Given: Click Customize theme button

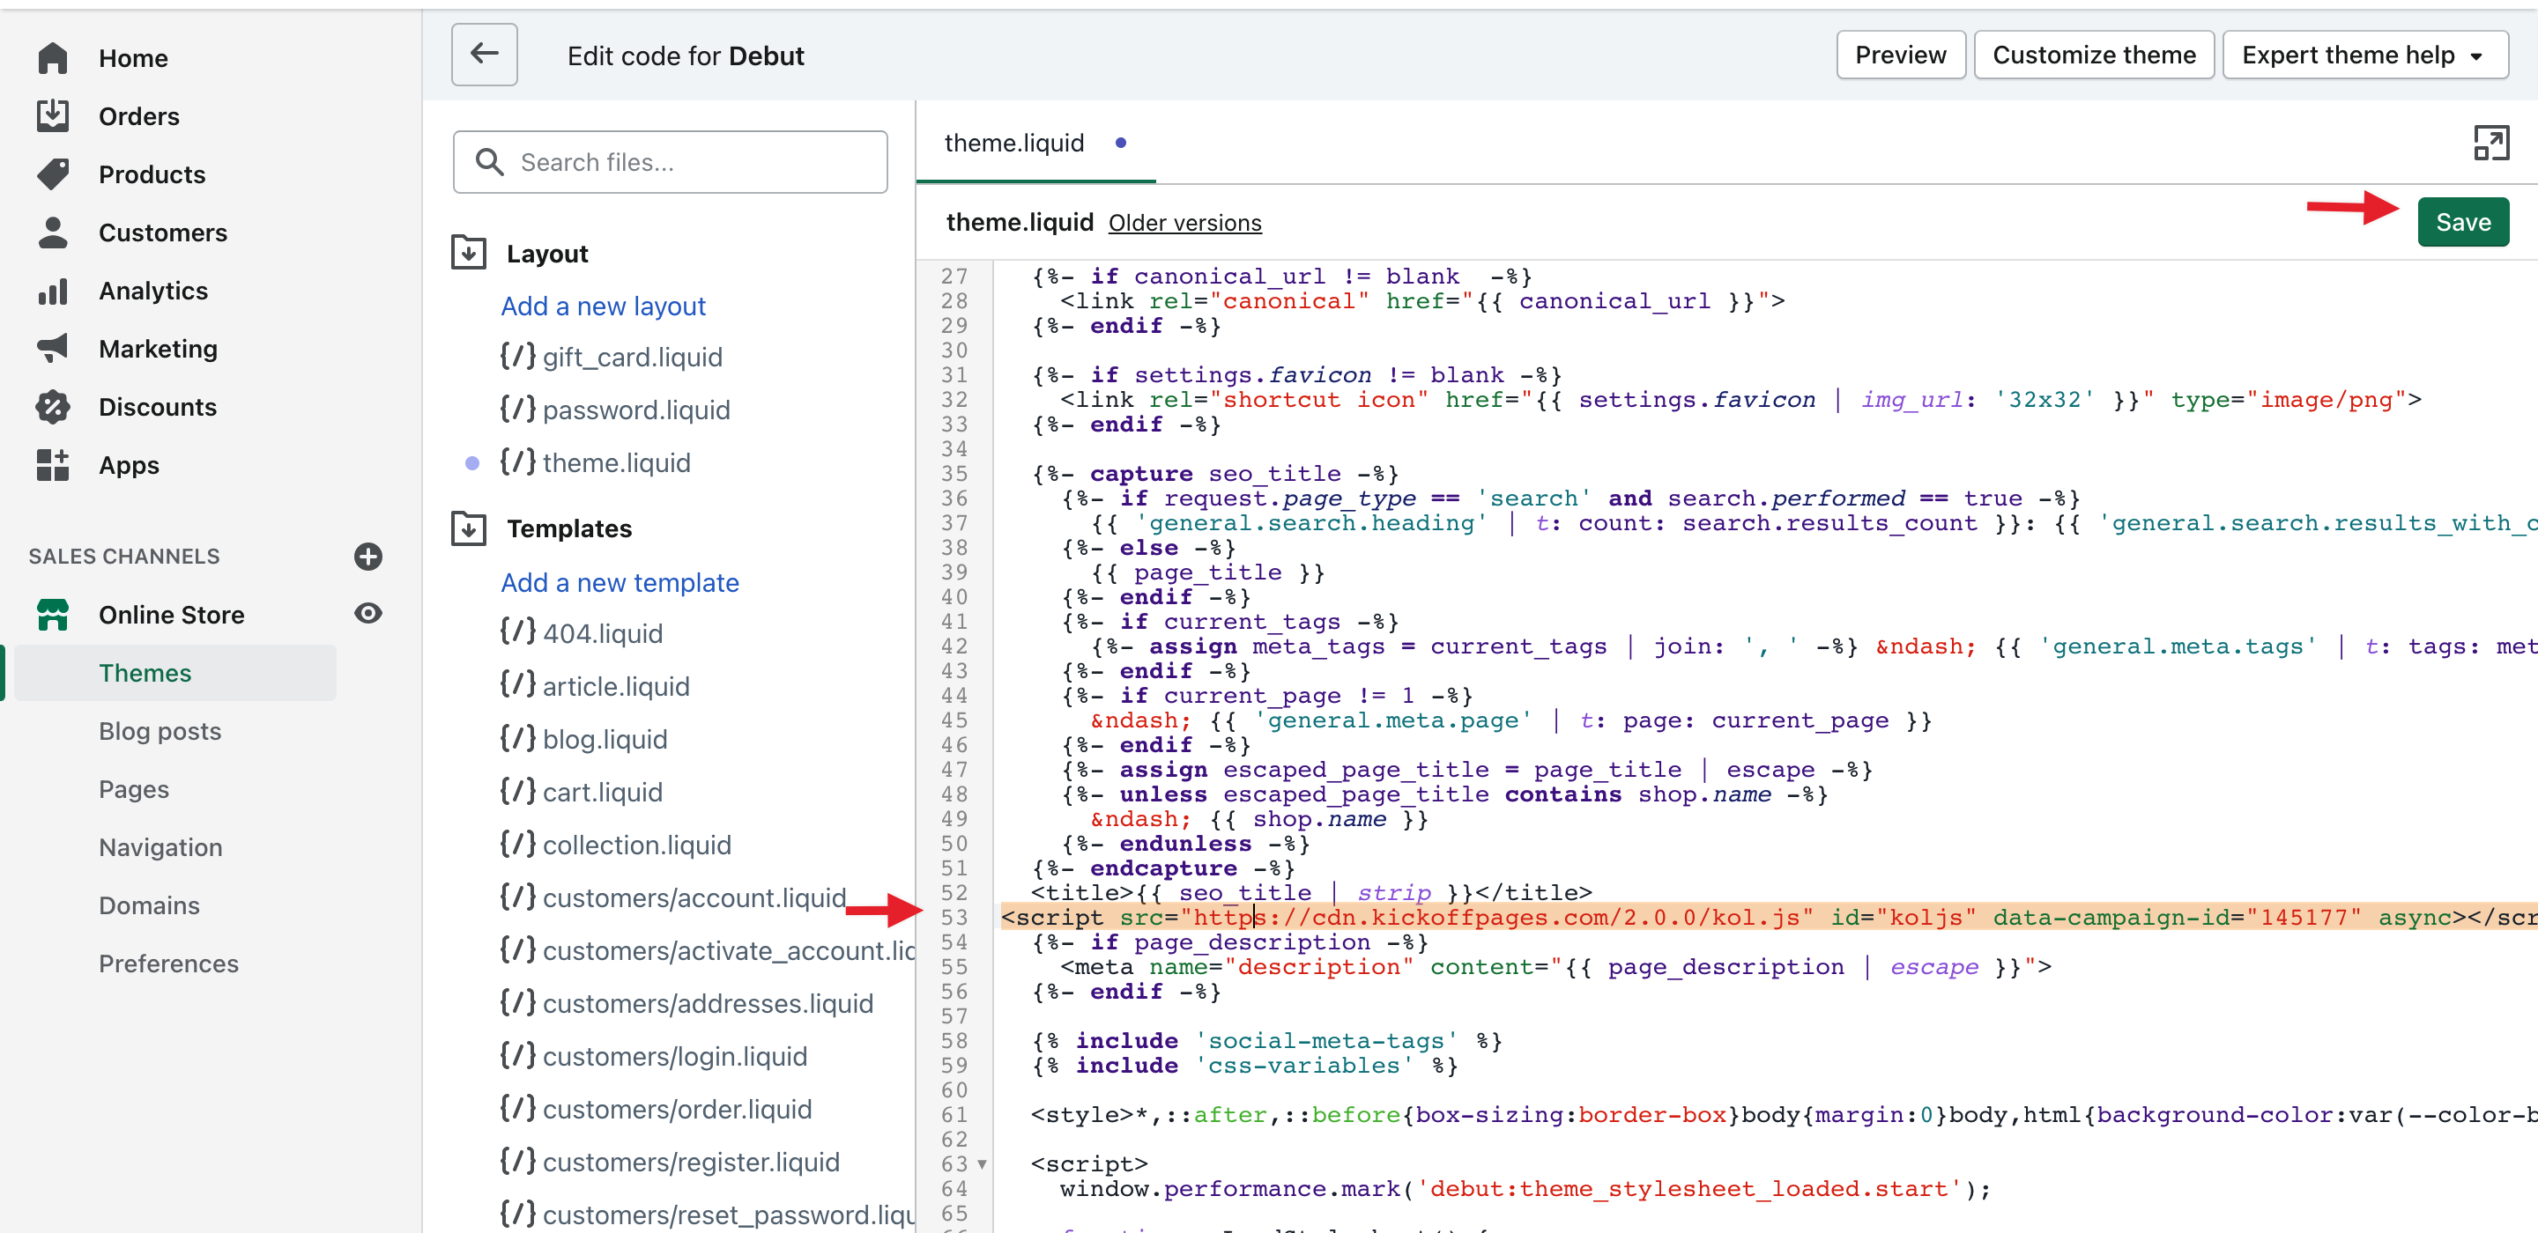Looking at the screenshot, I should (x=2095, y=55).
